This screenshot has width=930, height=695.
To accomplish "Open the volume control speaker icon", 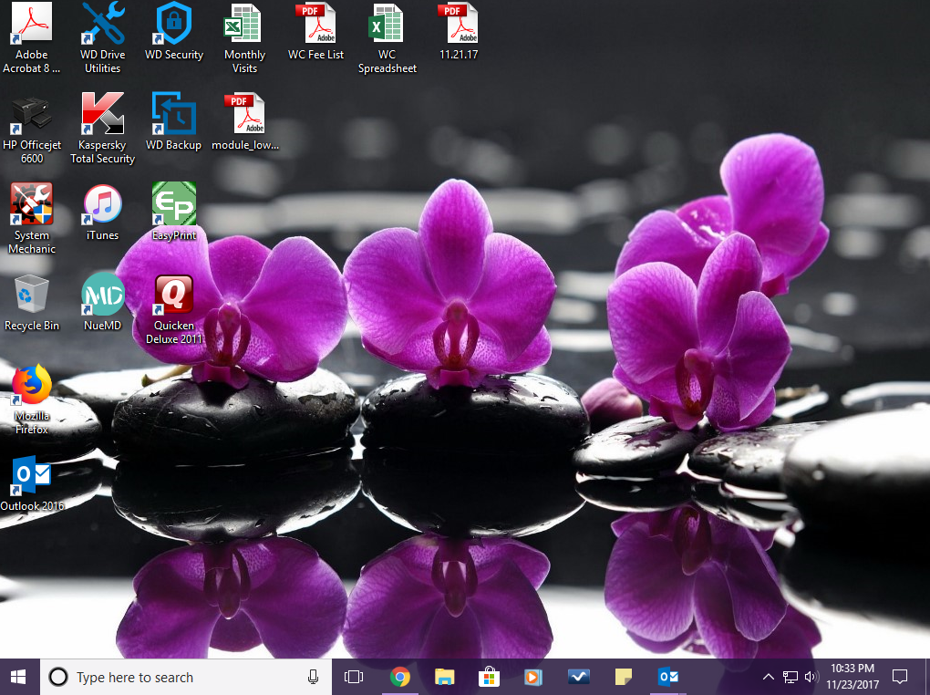I will click(x=811, y=677).
